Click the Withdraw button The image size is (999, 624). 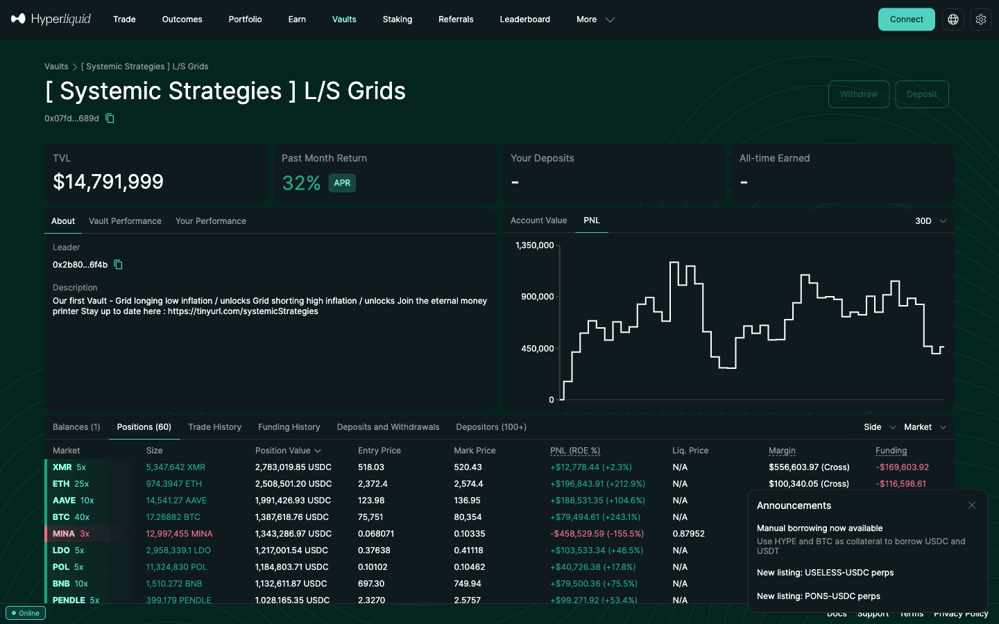[x=859, y=94]
